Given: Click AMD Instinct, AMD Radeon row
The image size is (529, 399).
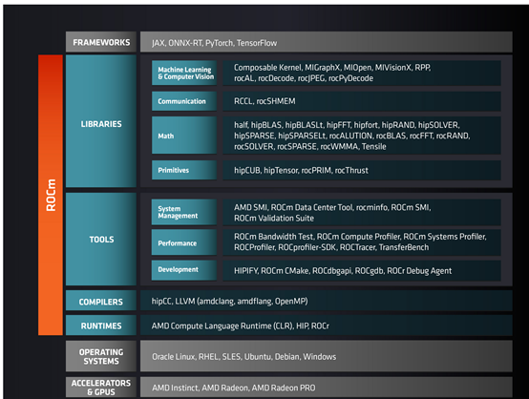Looking at the screenshot, I should [x=327, y=388].
